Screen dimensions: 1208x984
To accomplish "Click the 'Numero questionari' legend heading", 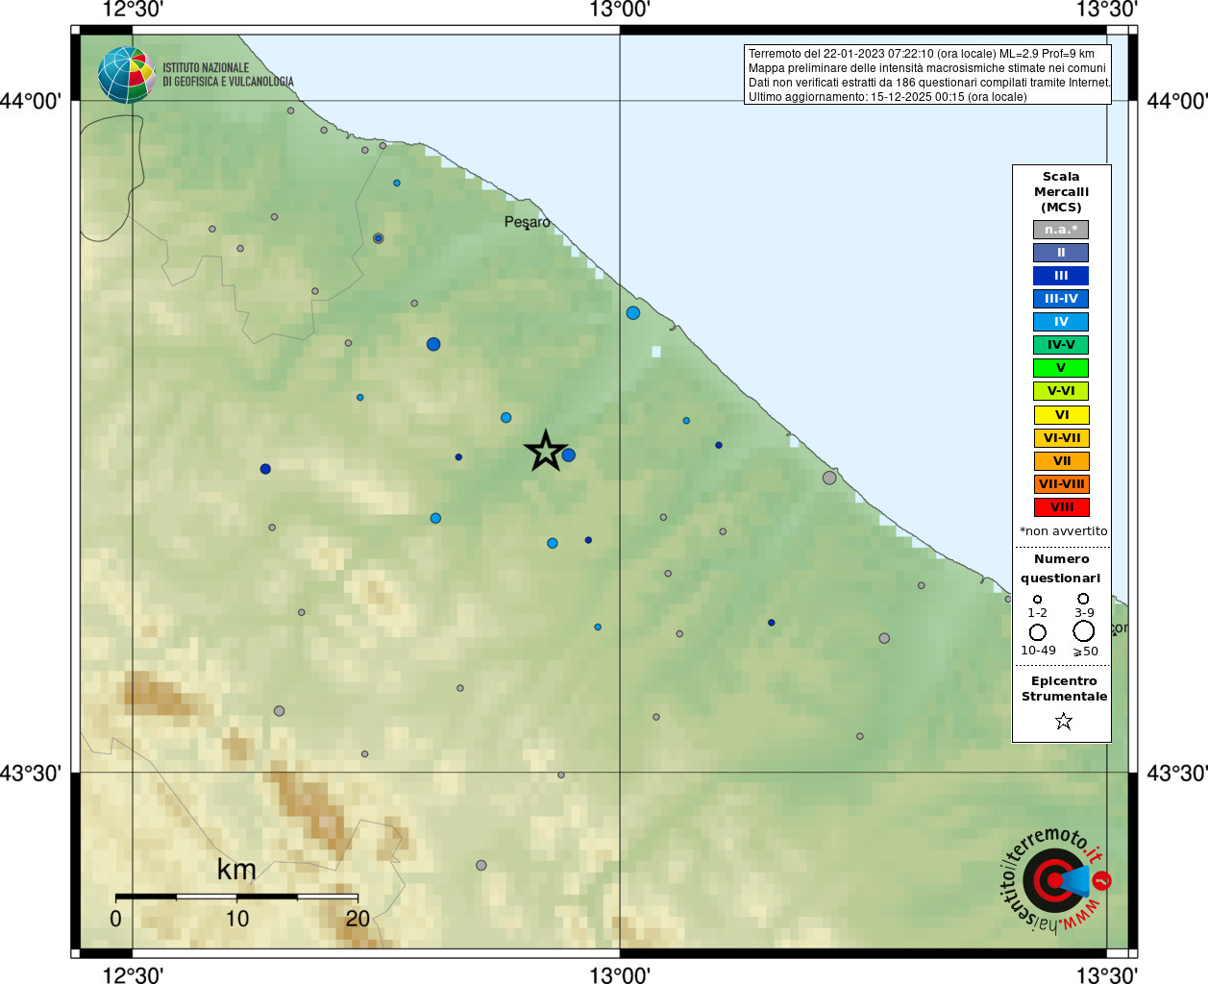I will pyautogui.click(x=1061, y=569).
